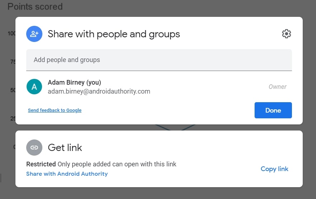Click the Owner role label
Viewport: 316px width, 199px height.
(277, 87)
